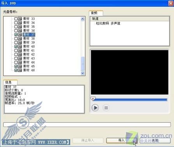
Task: Open the 音频 tab
Action: [96, 13]
